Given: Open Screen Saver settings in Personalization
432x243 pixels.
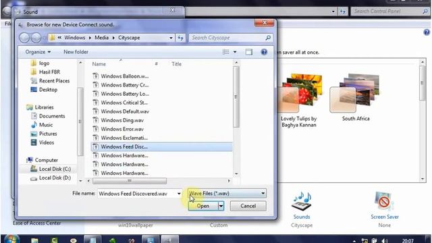Looking at the screenshot, I should (385, 209).
